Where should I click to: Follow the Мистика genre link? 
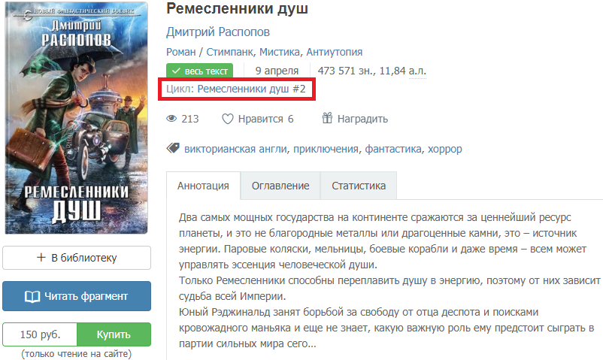280,52
